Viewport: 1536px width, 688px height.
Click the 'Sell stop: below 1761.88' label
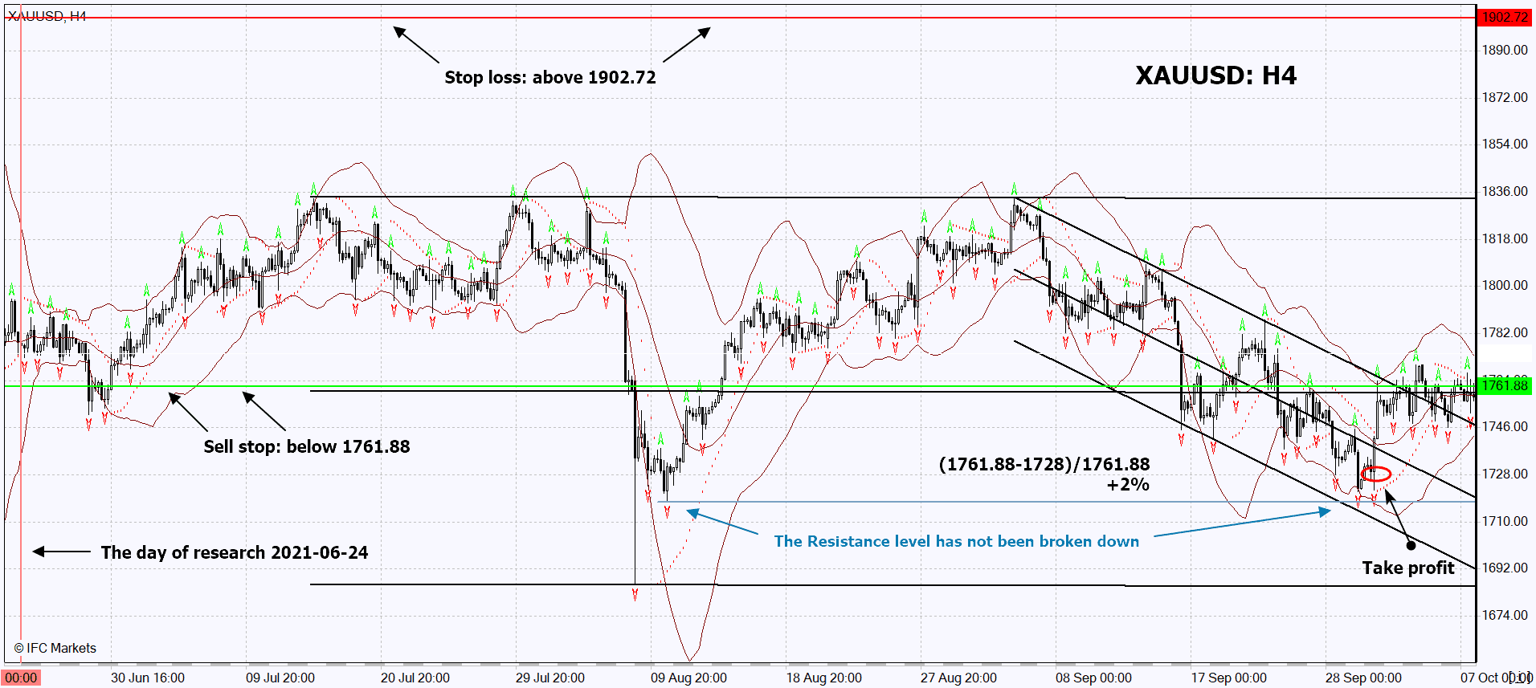coord(307,446)
